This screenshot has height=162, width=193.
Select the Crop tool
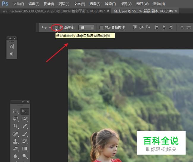15,126
